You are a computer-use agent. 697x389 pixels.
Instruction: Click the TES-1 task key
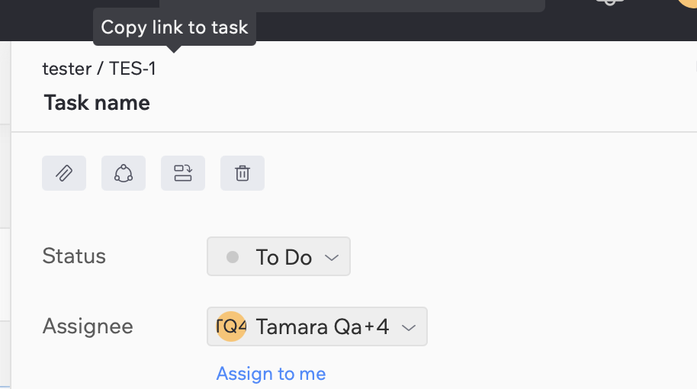point(133,69)
